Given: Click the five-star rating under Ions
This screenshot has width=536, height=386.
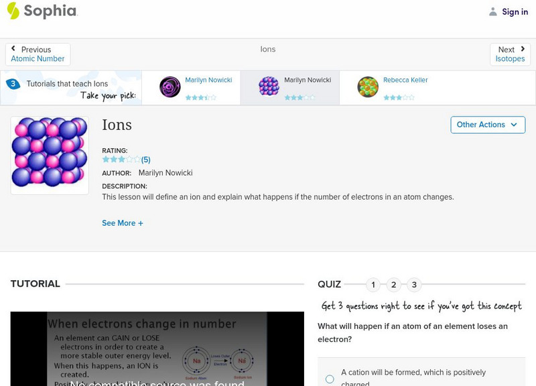Looking at the screenshot, I should coord(121,159).
